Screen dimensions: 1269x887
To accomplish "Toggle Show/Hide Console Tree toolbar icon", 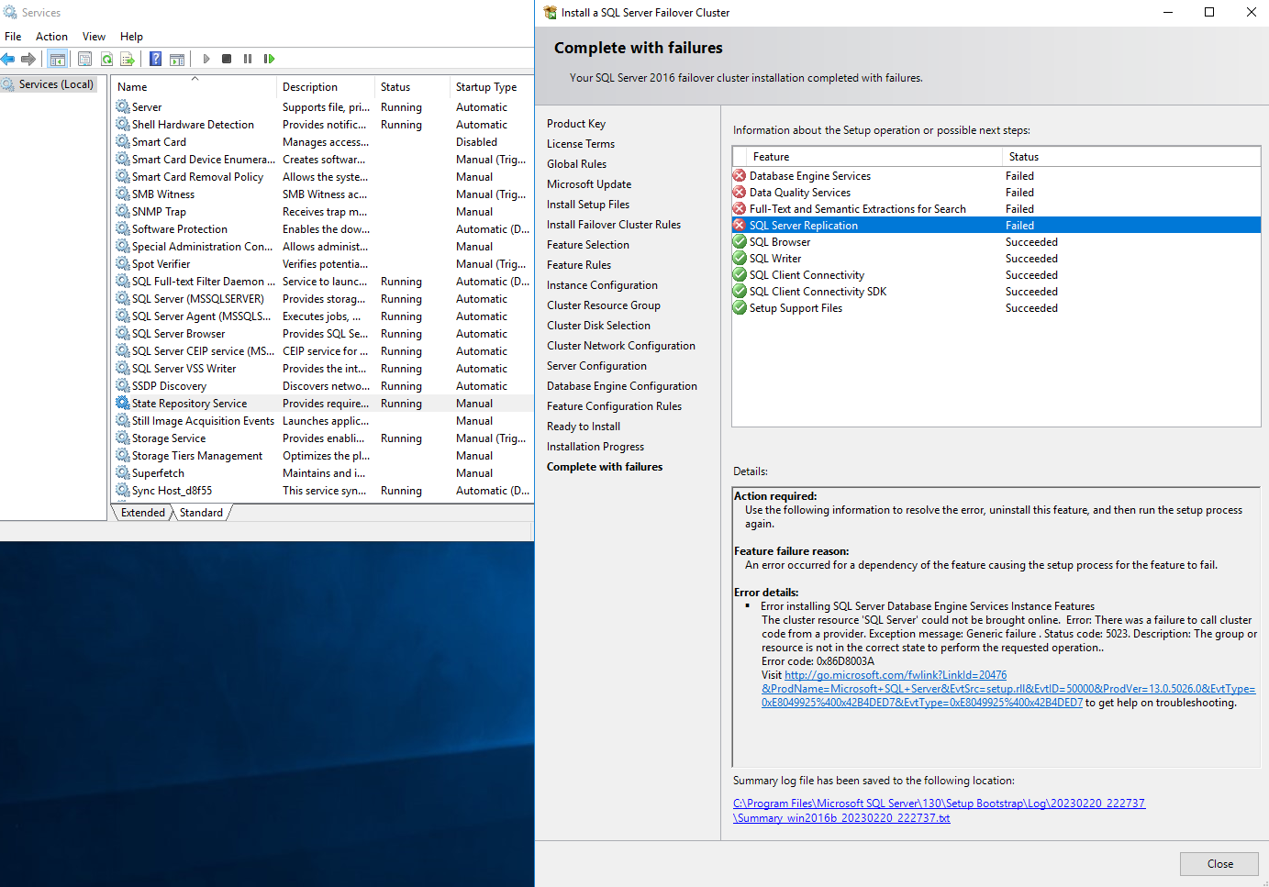I will tap(58, 59).
